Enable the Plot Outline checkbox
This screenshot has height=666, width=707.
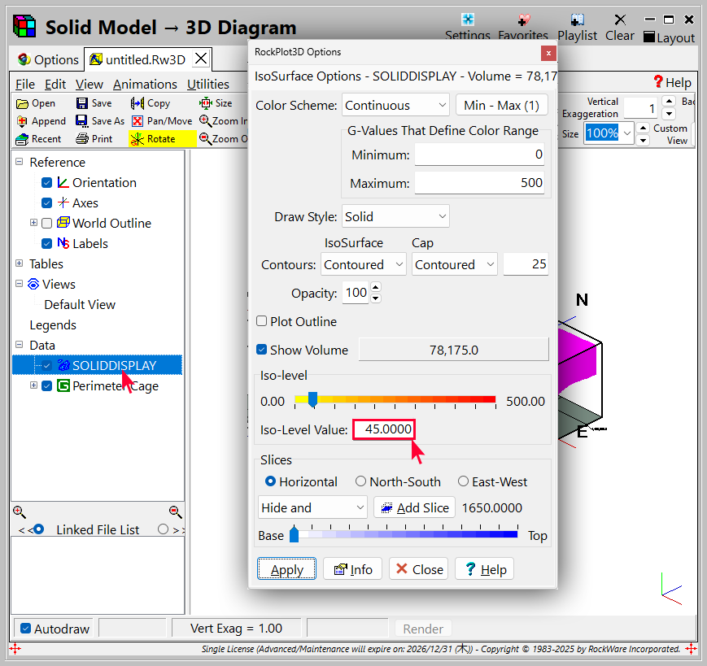(262, 322)
